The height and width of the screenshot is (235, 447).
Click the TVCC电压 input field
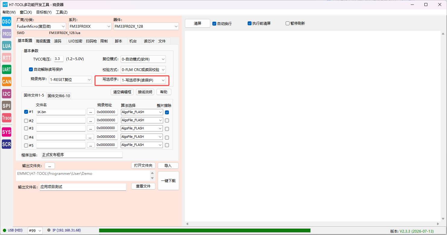point(59,59)
